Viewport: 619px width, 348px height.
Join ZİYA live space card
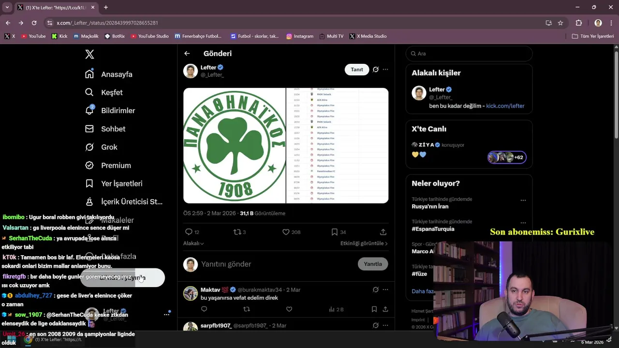[x=469, y=151]
